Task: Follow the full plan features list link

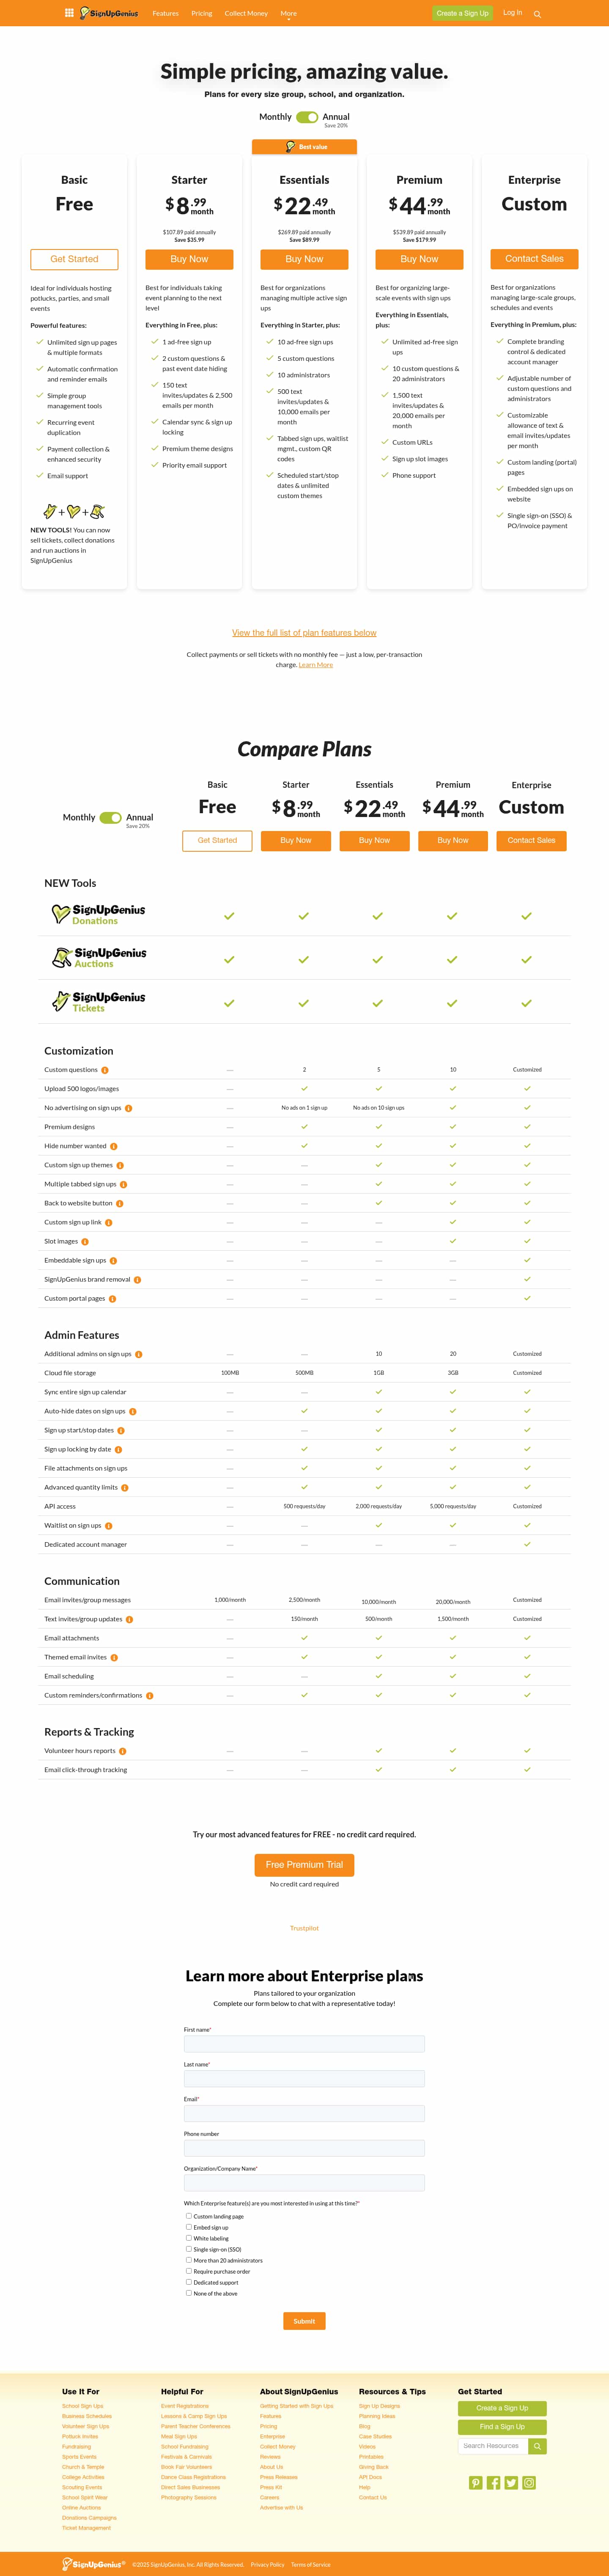Action: [x=304, y=632]
